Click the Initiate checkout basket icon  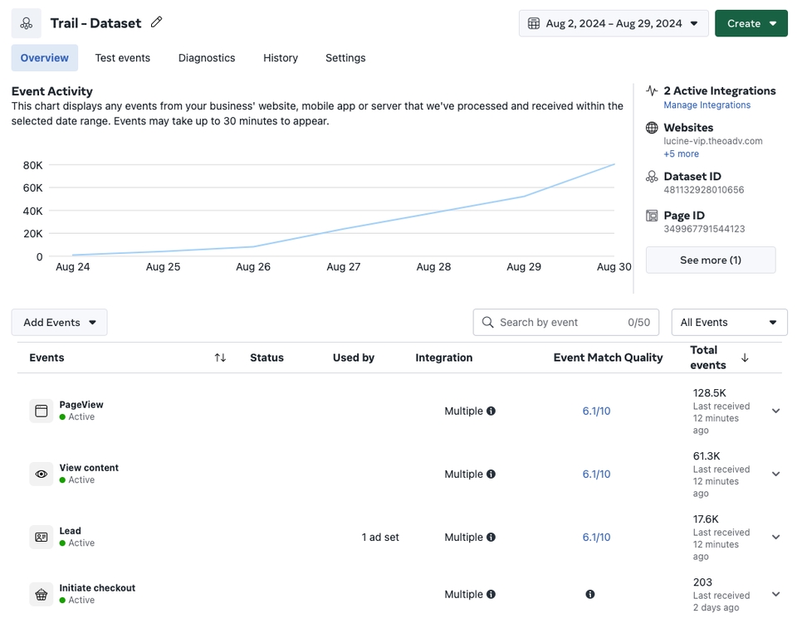pyautogui.click(x=42, y=594)
